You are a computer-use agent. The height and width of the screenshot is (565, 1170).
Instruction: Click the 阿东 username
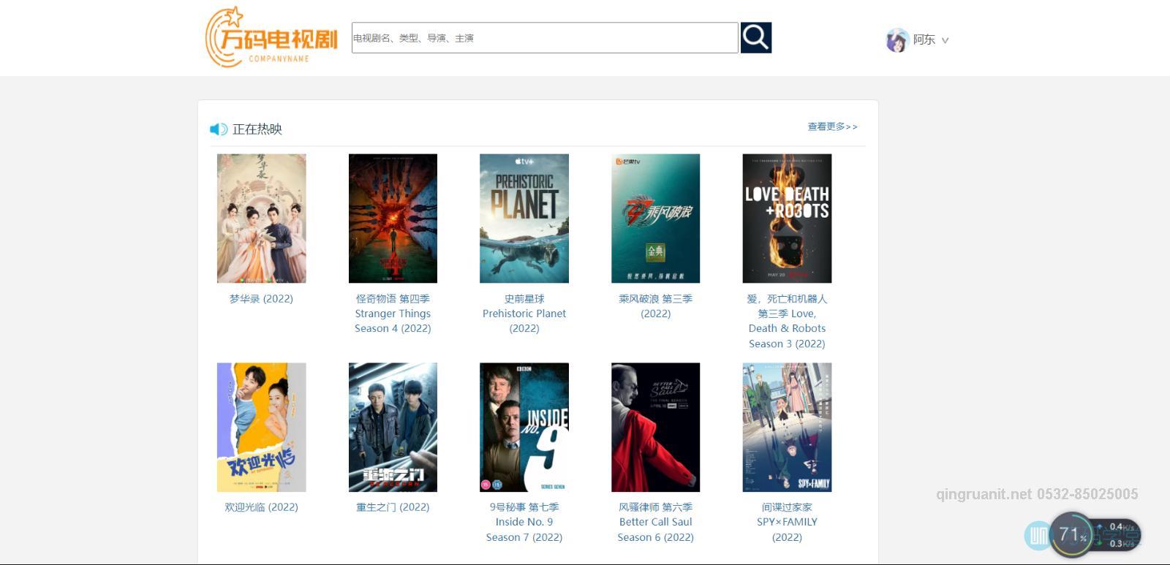click(x=924, y=39)
